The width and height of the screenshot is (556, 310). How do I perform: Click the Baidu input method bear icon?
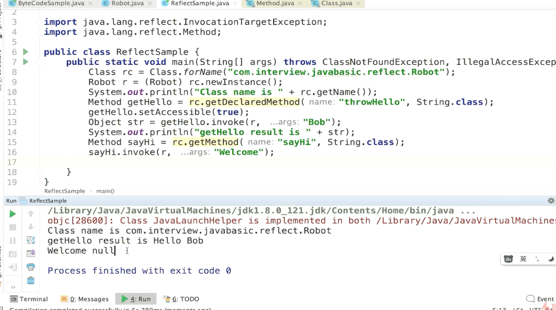[508, 259]
